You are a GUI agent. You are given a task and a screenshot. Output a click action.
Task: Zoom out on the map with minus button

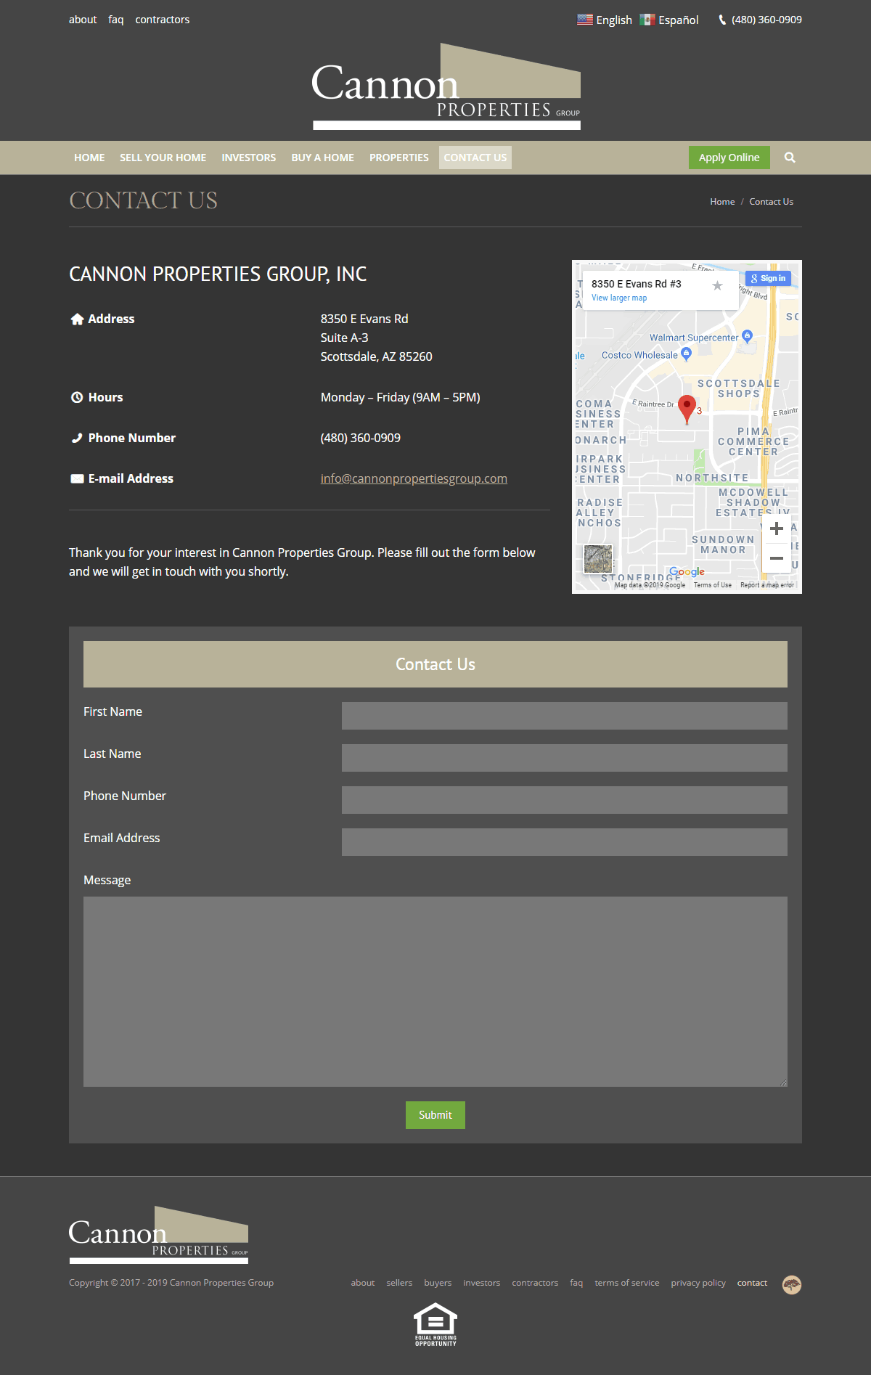(x=776, y=558)
